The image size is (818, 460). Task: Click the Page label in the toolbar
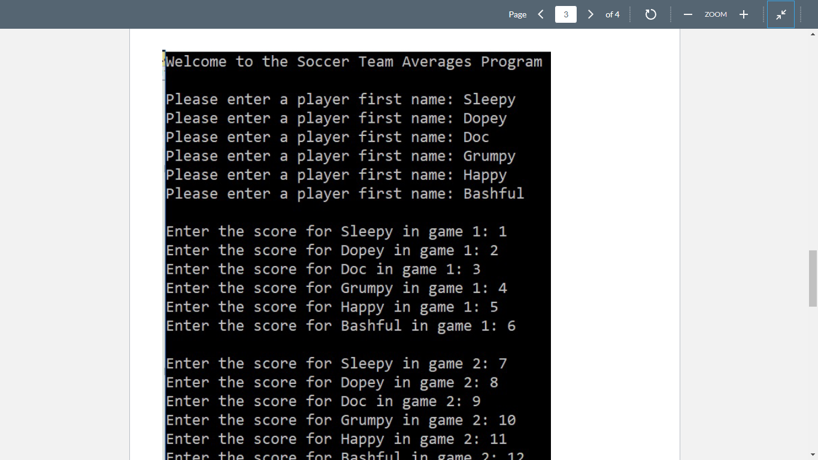[x=517, y=14]
